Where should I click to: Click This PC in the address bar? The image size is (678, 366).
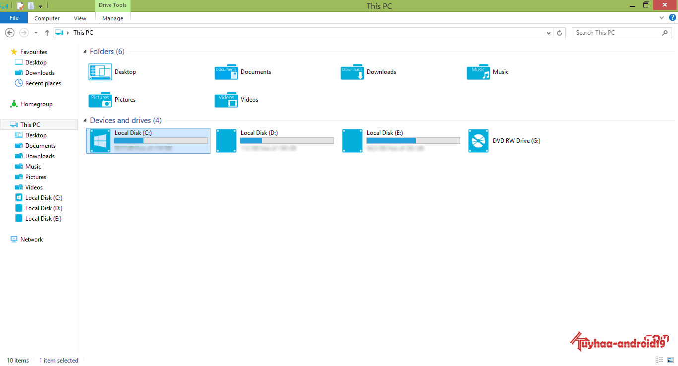(83, 33)
